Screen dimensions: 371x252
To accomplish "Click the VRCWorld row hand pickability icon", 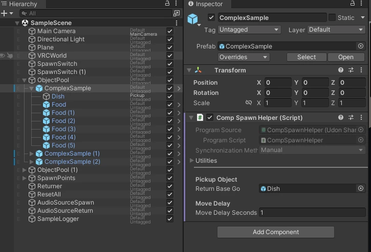I will click(10, 56).
